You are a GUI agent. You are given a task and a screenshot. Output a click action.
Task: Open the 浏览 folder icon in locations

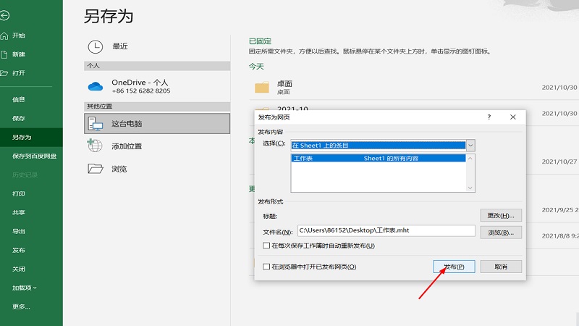coord(96,169)
